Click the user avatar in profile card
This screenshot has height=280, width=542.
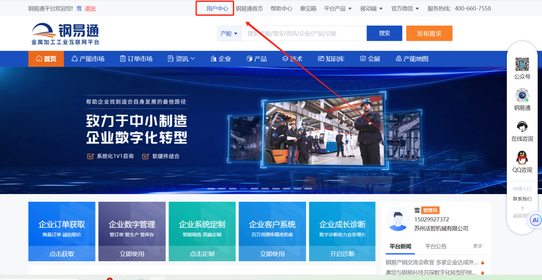398,218
